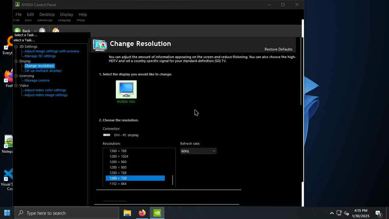Collapse the Licensing tree node

click(x=16, y=76)
